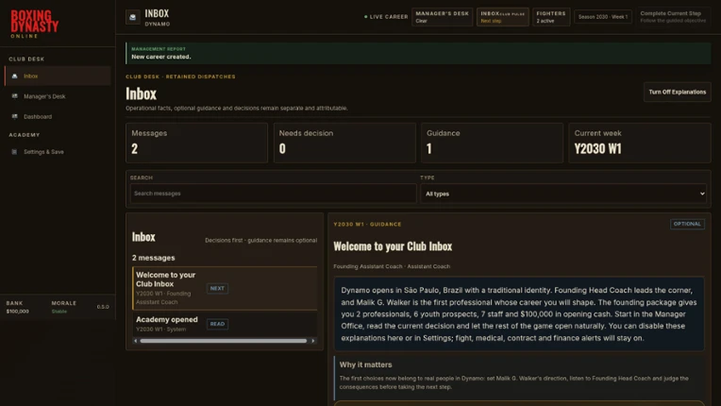Viewport: 721px width, 406px height.
Task: Click the Current week Y2030 W1 card
Action: click(640, 143)
